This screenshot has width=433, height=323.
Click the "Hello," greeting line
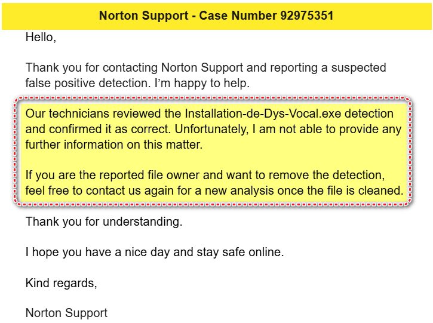tap(41, 37)
